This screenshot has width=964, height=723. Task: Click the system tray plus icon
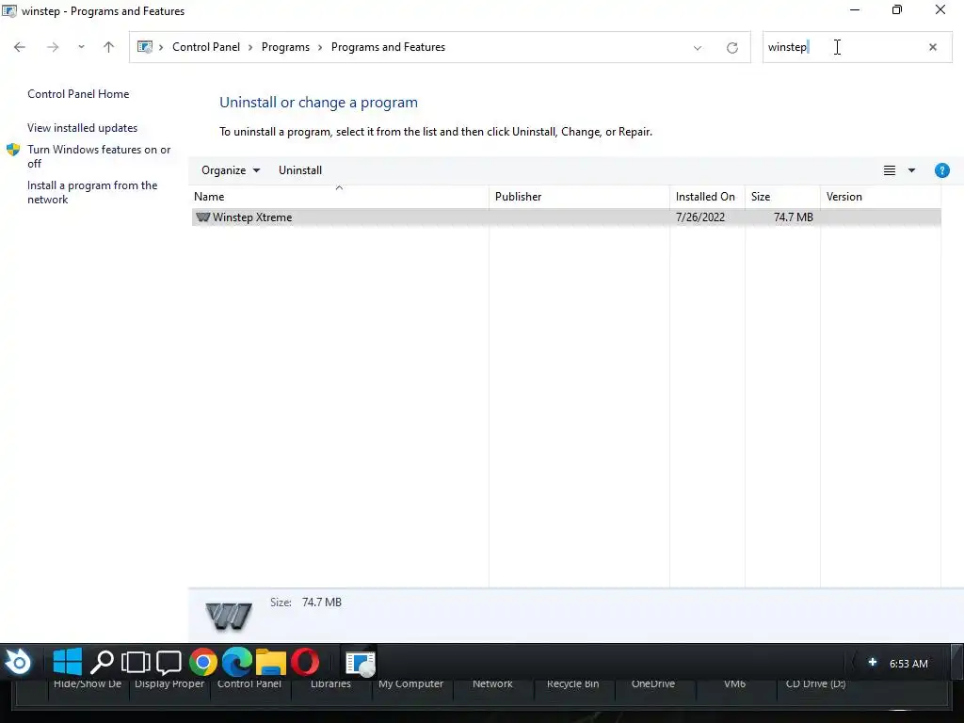(x=873, y=662)
